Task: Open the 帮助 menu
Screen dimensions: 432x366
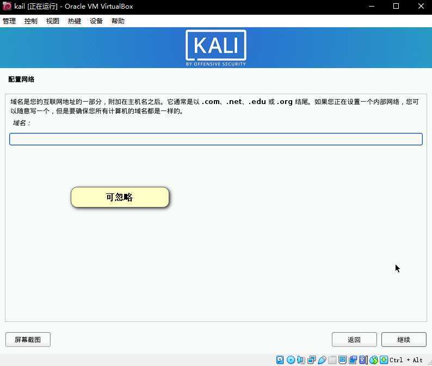Action: coord(118,21)
